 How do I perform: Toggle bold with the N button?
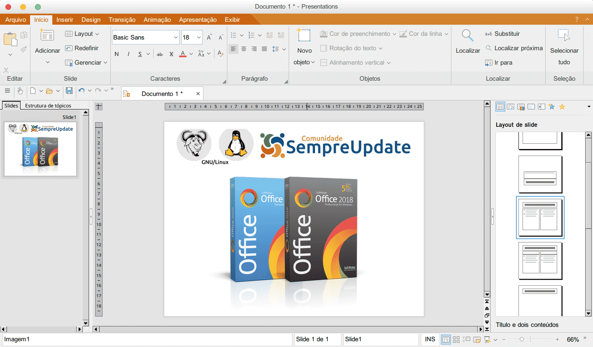117,54
